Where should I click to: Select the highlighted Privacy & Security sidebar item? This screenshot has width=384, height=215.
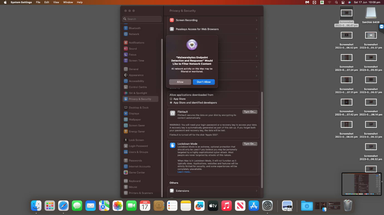coord(140,99)
